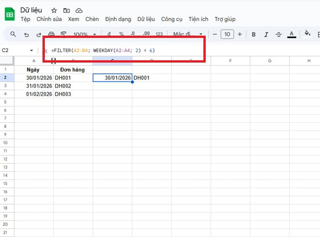This screenshot has width=320, height=237.
Task: Select the paint format roller icon
Action: [64, 34]
